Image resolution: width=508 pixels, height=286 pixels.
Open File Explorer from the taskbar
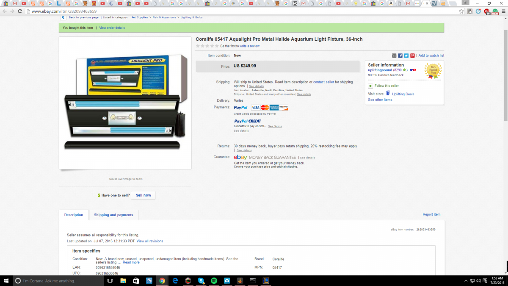point(123,280)
